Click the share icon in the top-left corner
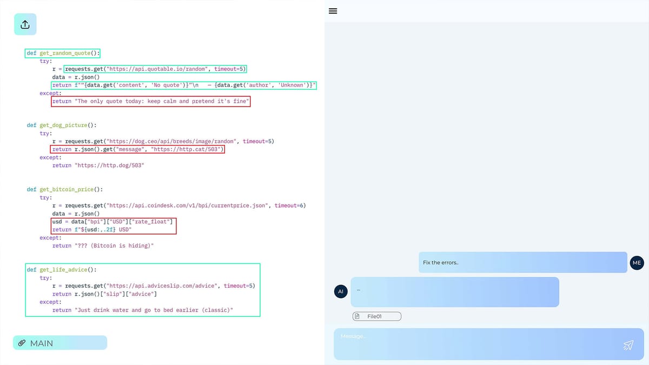The height and width of the screenshot is (365, 649). click(25, 24)
